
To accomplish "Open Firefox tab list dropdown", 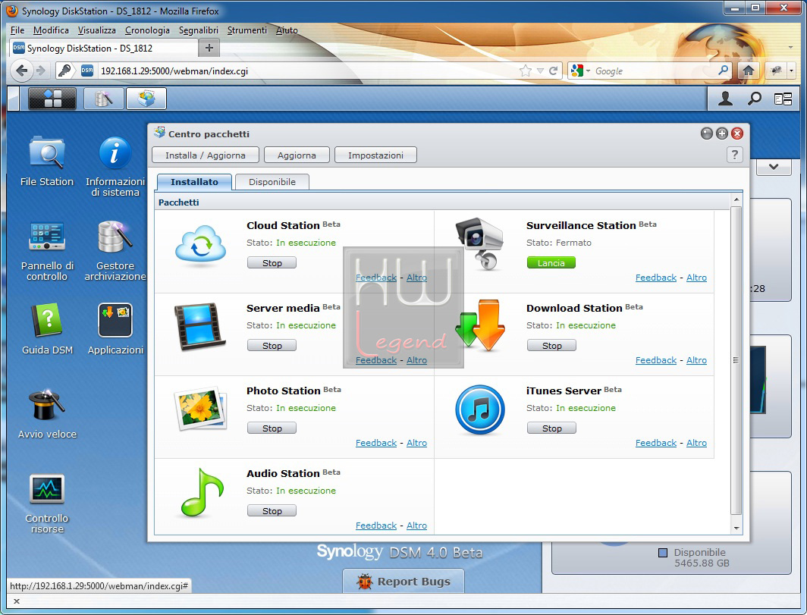I will (x=790, y=48).
